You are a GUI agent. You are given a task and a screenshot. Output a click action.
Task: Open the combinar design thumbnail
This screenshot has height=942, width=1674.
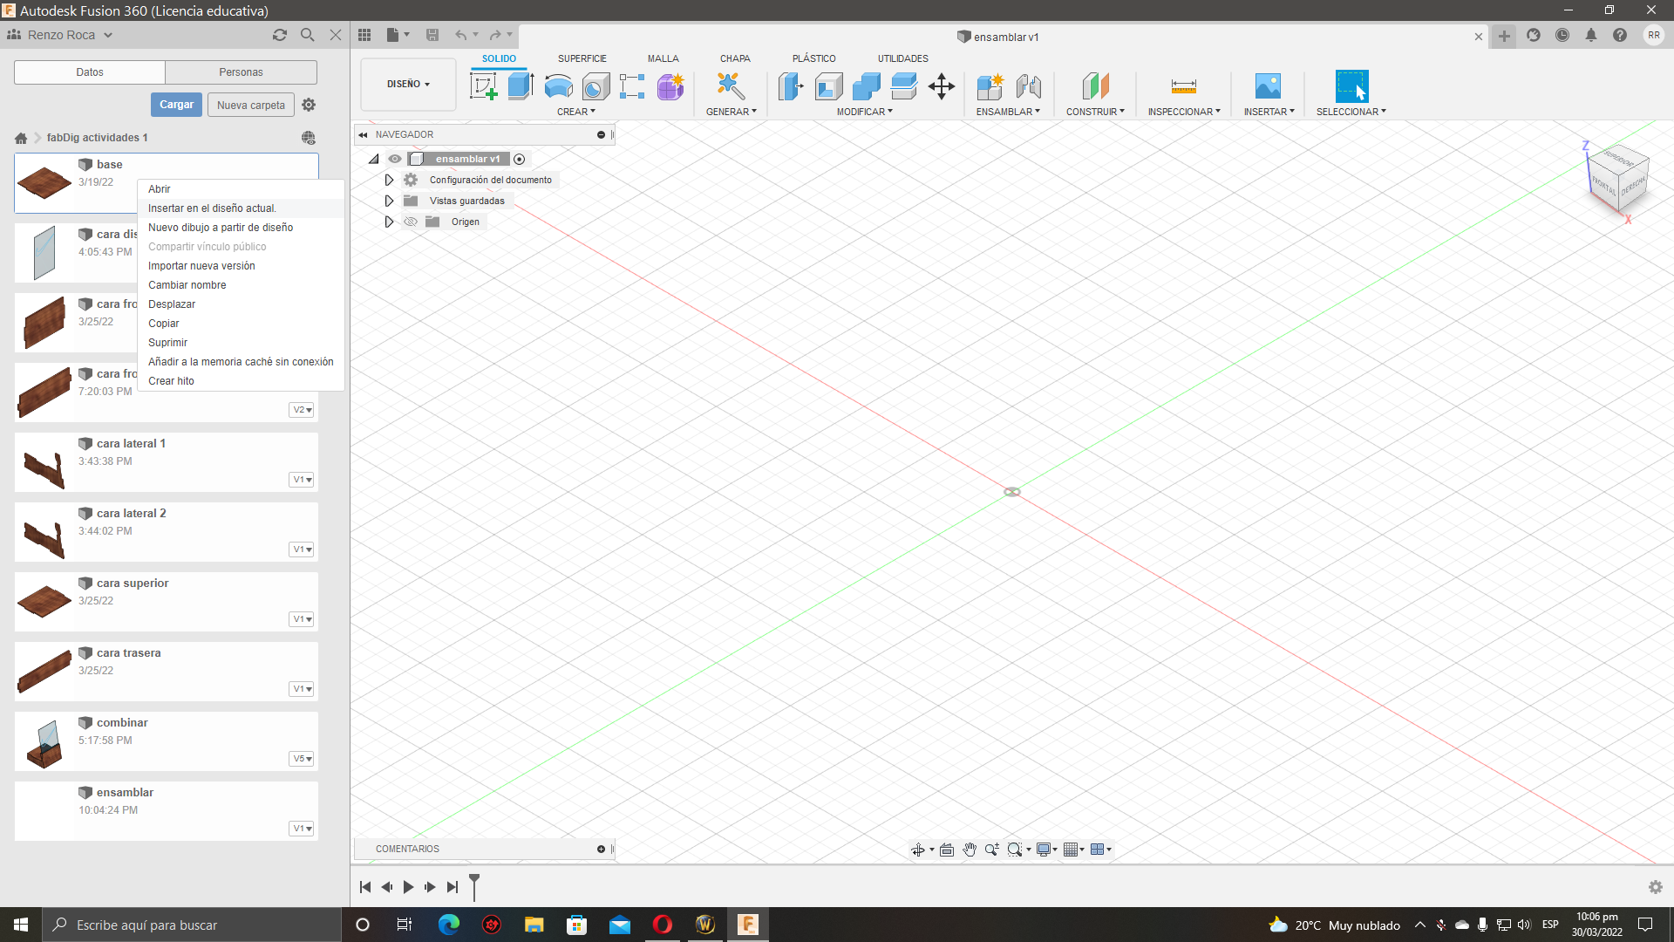coord(44,741)
